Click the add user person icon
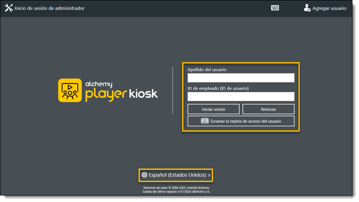This screenshot has width=359, height=202. (307, 8)
